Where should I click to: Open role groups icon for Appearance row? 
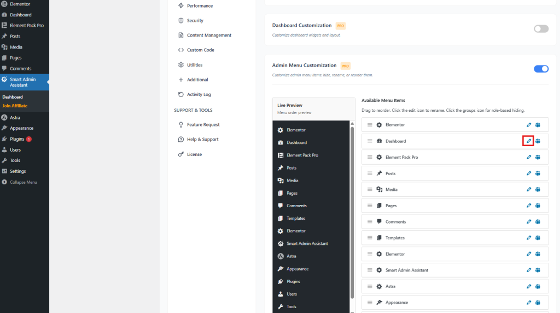538,302
